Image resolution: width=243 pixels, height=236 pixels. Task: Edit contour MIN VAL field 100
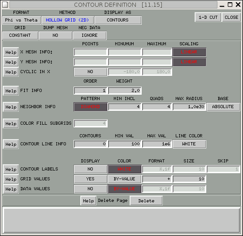(125, 144)
